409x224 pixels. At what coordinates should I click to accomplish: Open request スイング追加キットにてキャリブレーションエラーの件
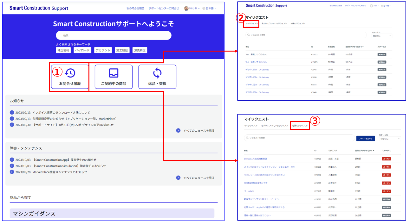coord(269,167)
